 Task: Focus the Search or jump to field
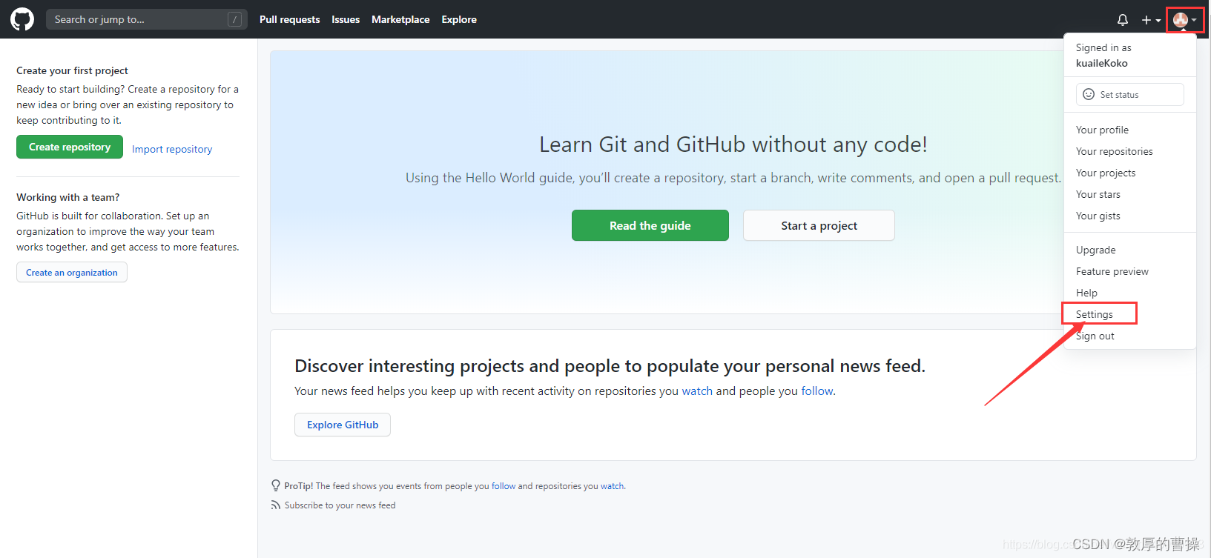tap(147, 19)
